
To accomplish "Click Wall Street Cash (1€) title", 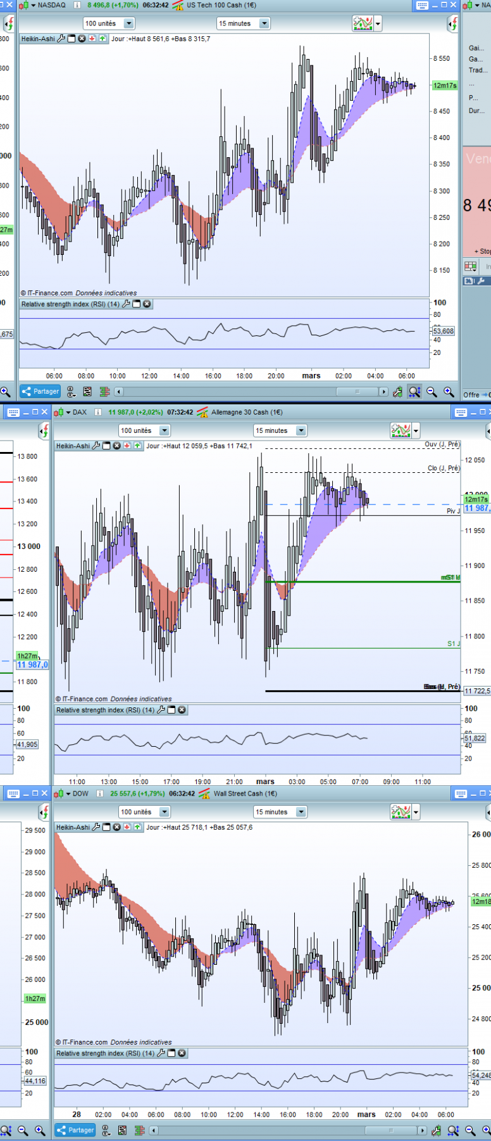I will pyautogui.click(x=245, y=794).
